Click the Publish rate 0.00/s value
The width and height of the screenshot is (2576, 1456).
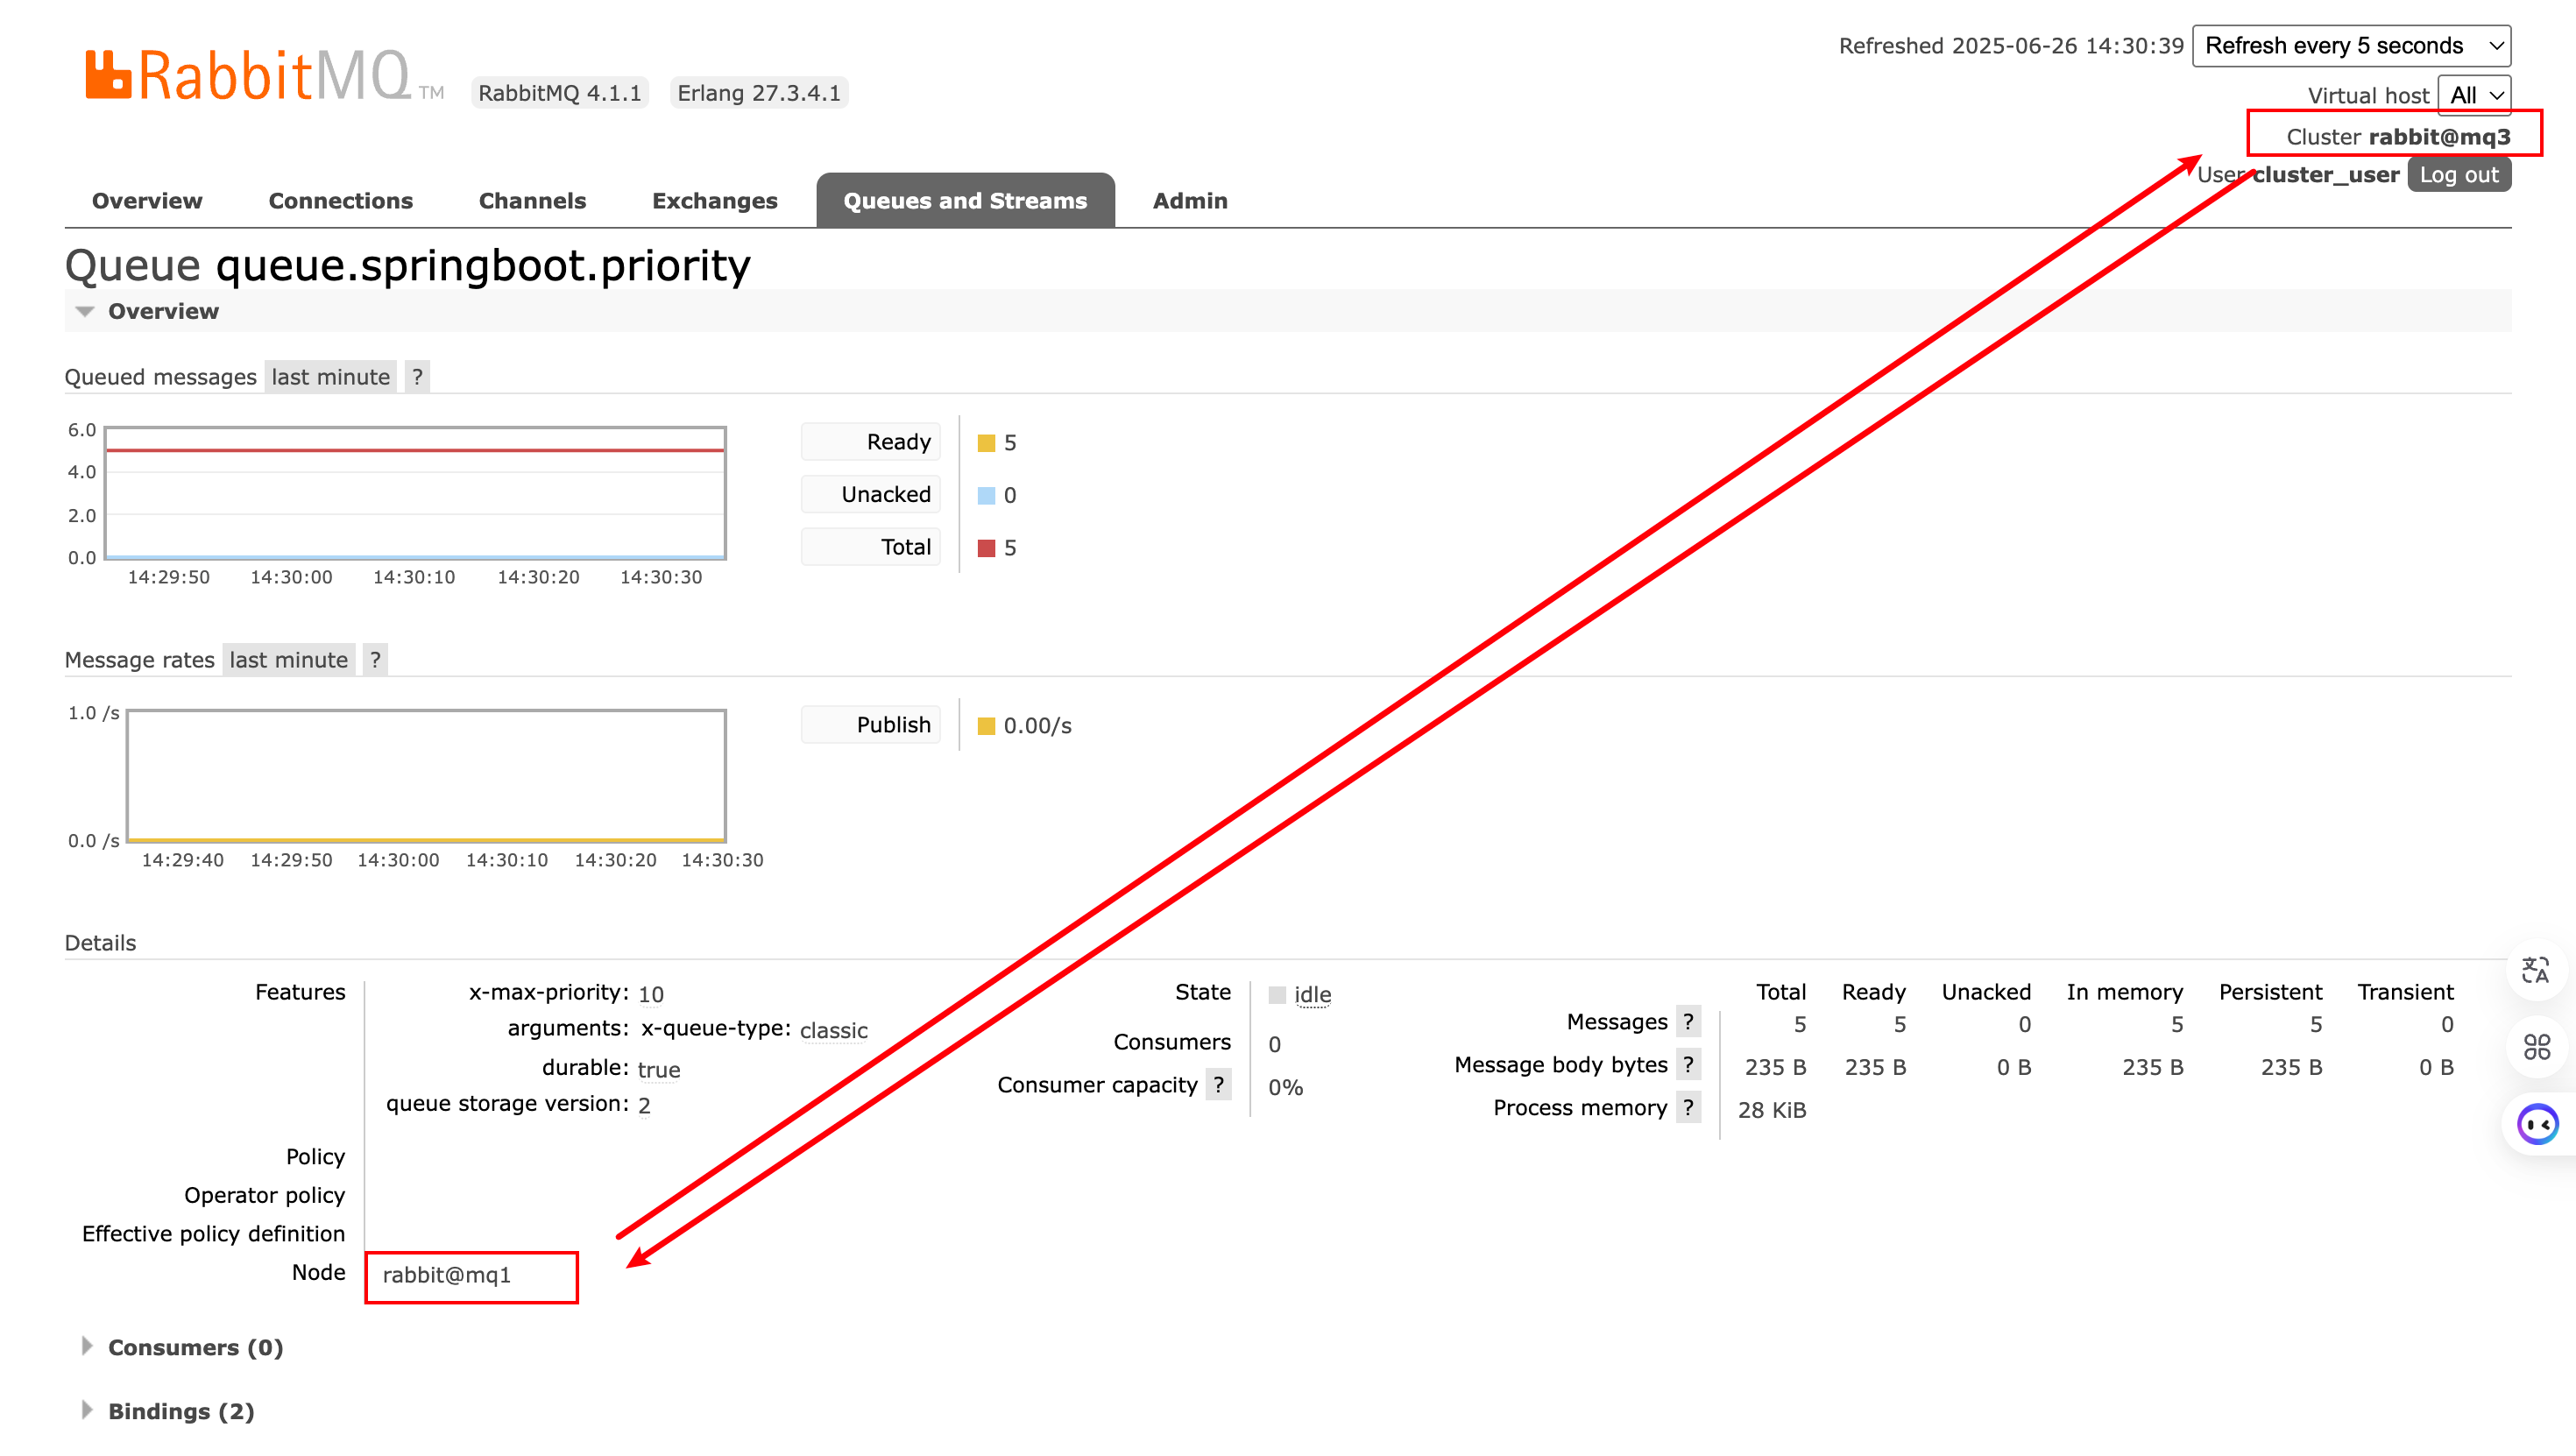[x=1038, y=726]
